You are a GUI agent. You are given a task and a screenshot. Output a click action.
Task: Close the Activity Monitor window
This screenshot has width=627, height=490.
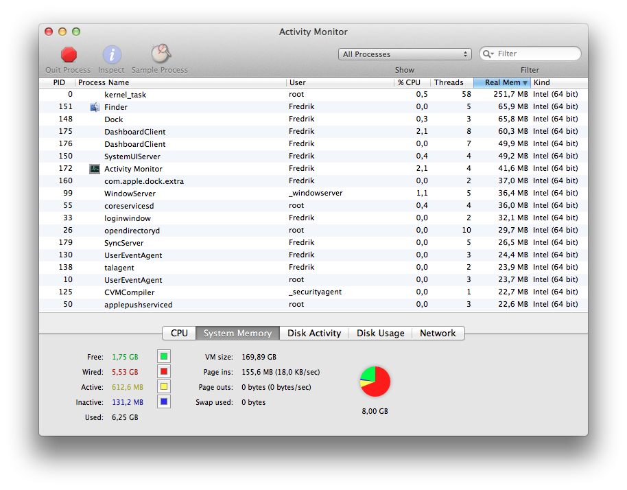coord(49,32)
